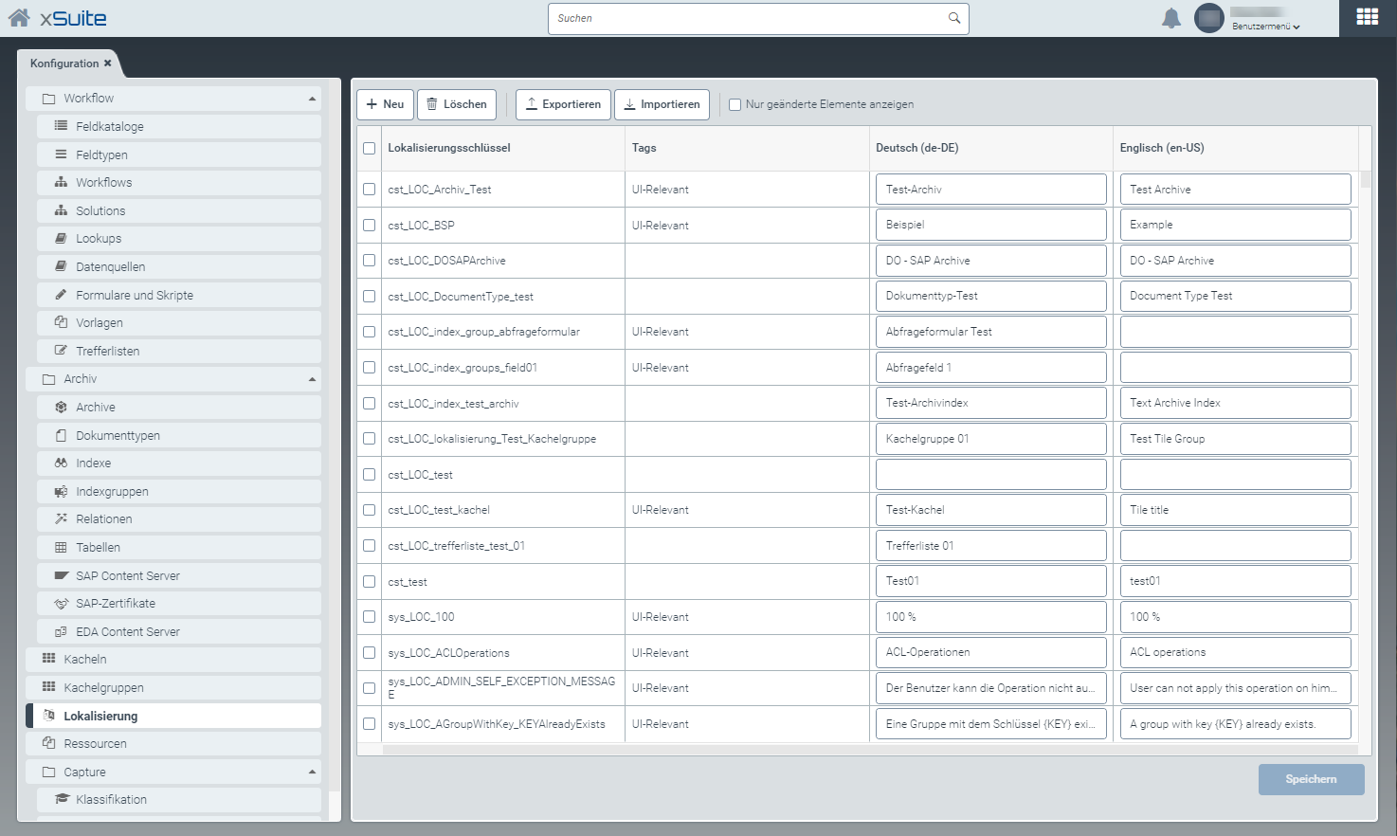Click the Indexe binoculars icon
This screenshot has height=836, width=1397.
(61, 463)
